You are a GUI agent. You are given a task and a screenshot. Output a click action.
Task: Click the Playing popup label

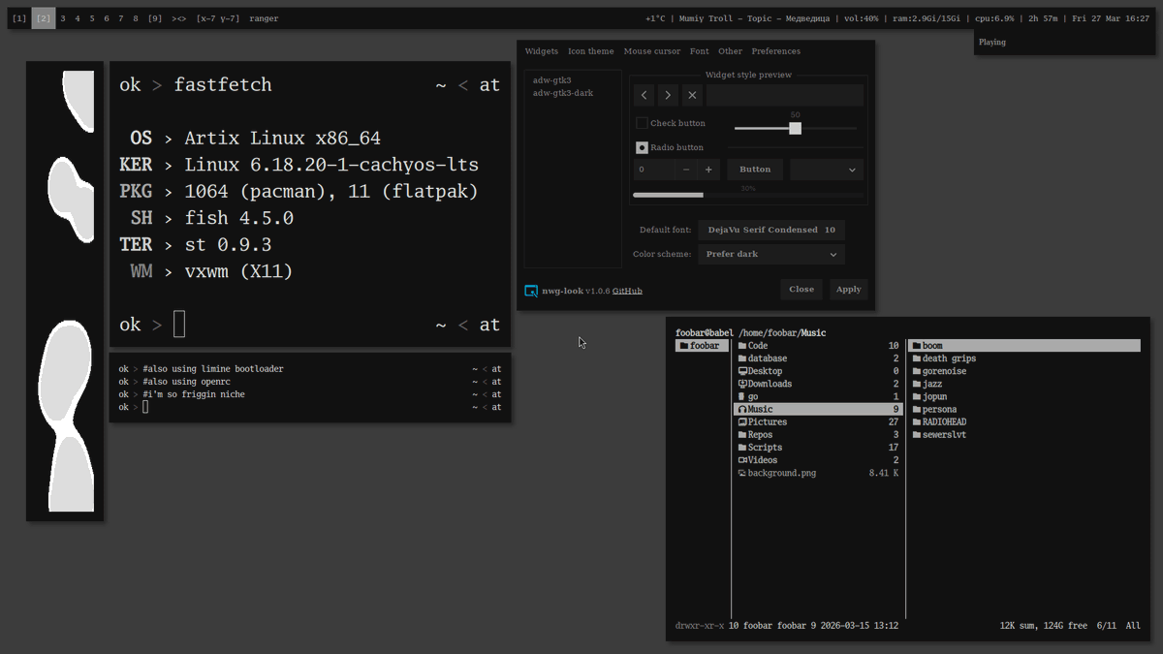[x=992, y=43]
